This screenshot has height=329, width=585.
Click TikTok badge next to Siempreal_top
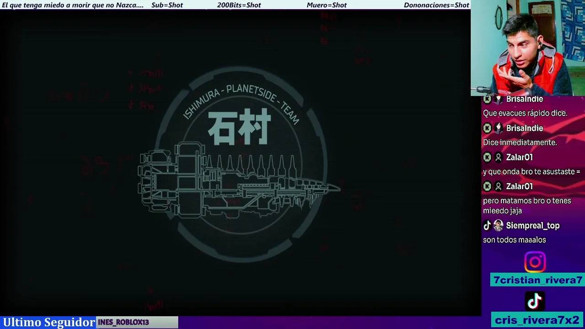[487, 226]
